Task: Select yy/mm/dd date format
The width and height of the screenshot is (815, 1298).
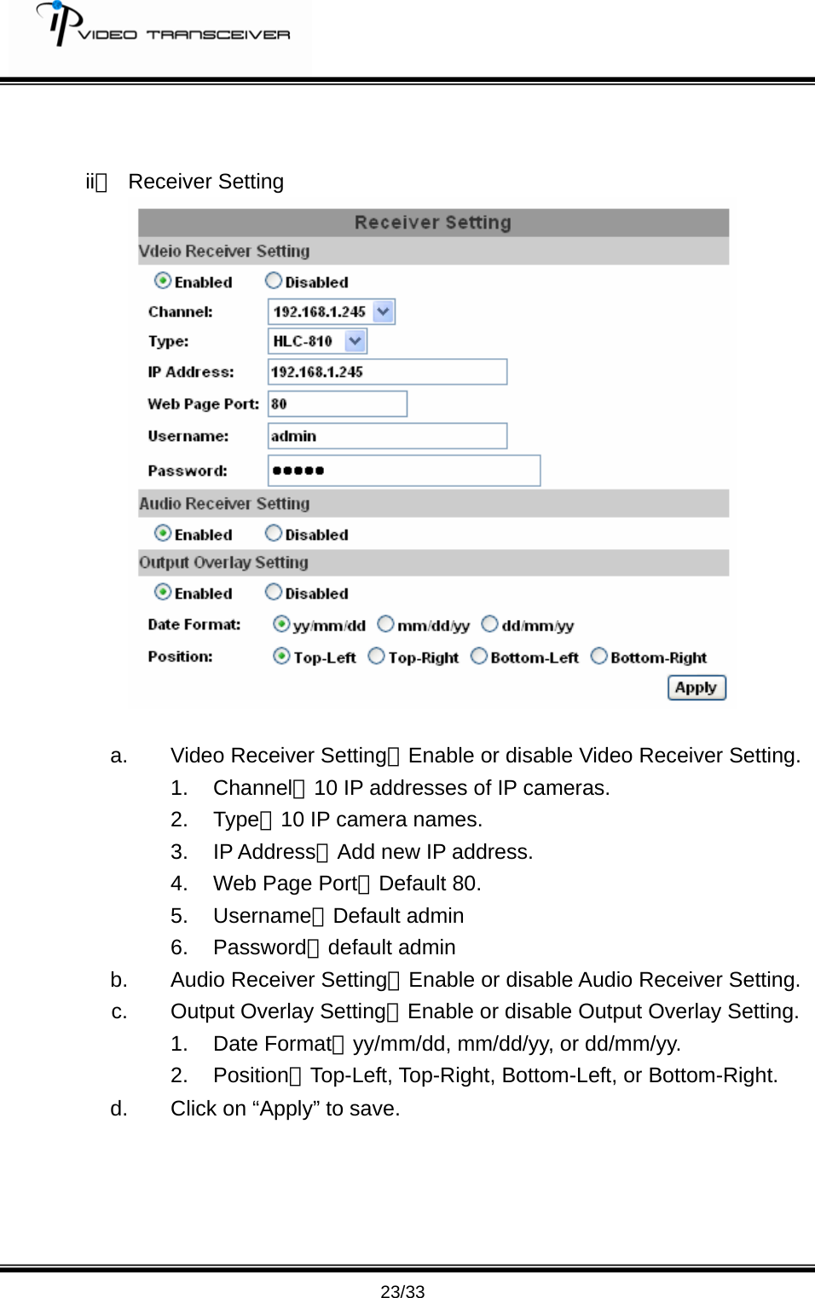Action: click(x=281, y=623)
